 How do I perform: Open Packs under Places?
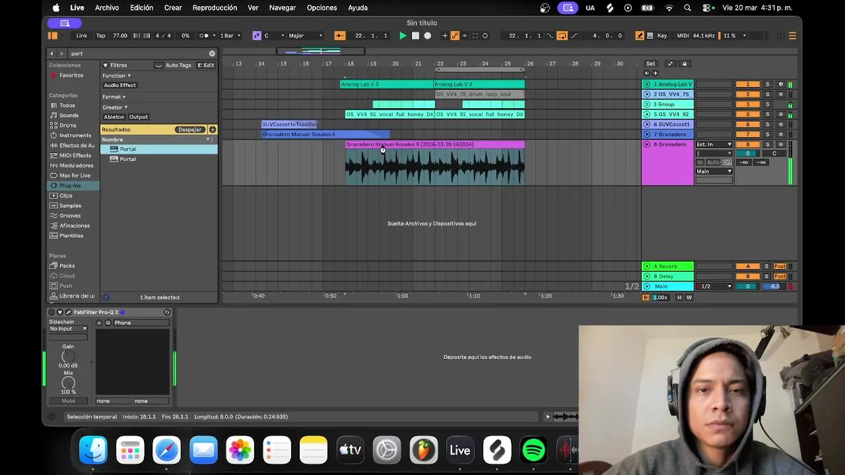67,266
